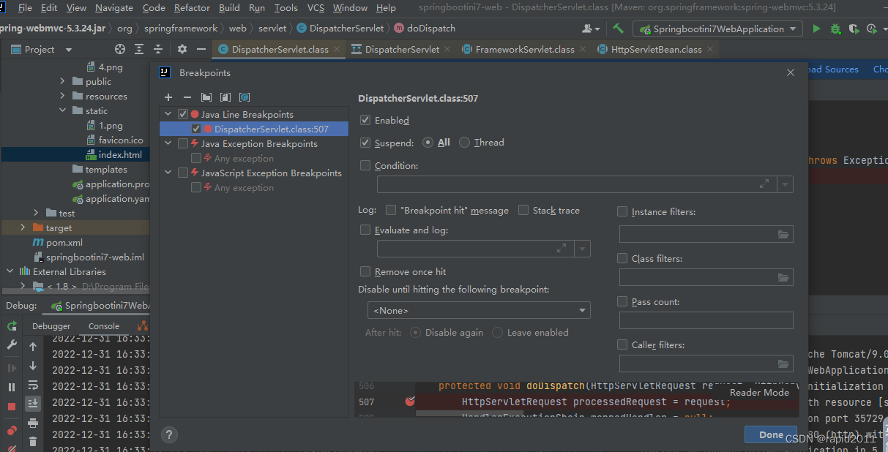This screenshot has height=452, width=888.
Task: Browse Caller filters folder icon
Action: click(x=783, y=364)
